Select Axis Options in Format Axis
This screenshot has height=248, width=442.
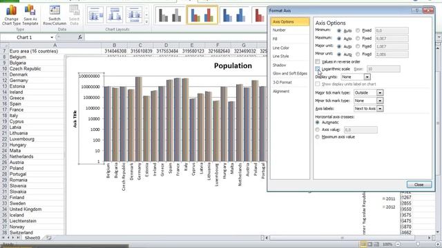click(x=290, y=21)
